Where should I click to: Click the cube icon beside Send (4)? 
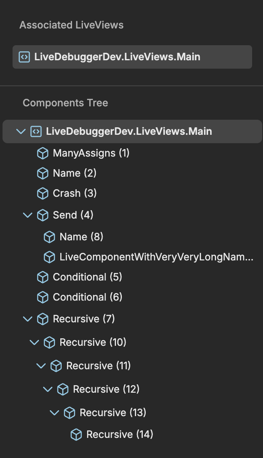43,215
